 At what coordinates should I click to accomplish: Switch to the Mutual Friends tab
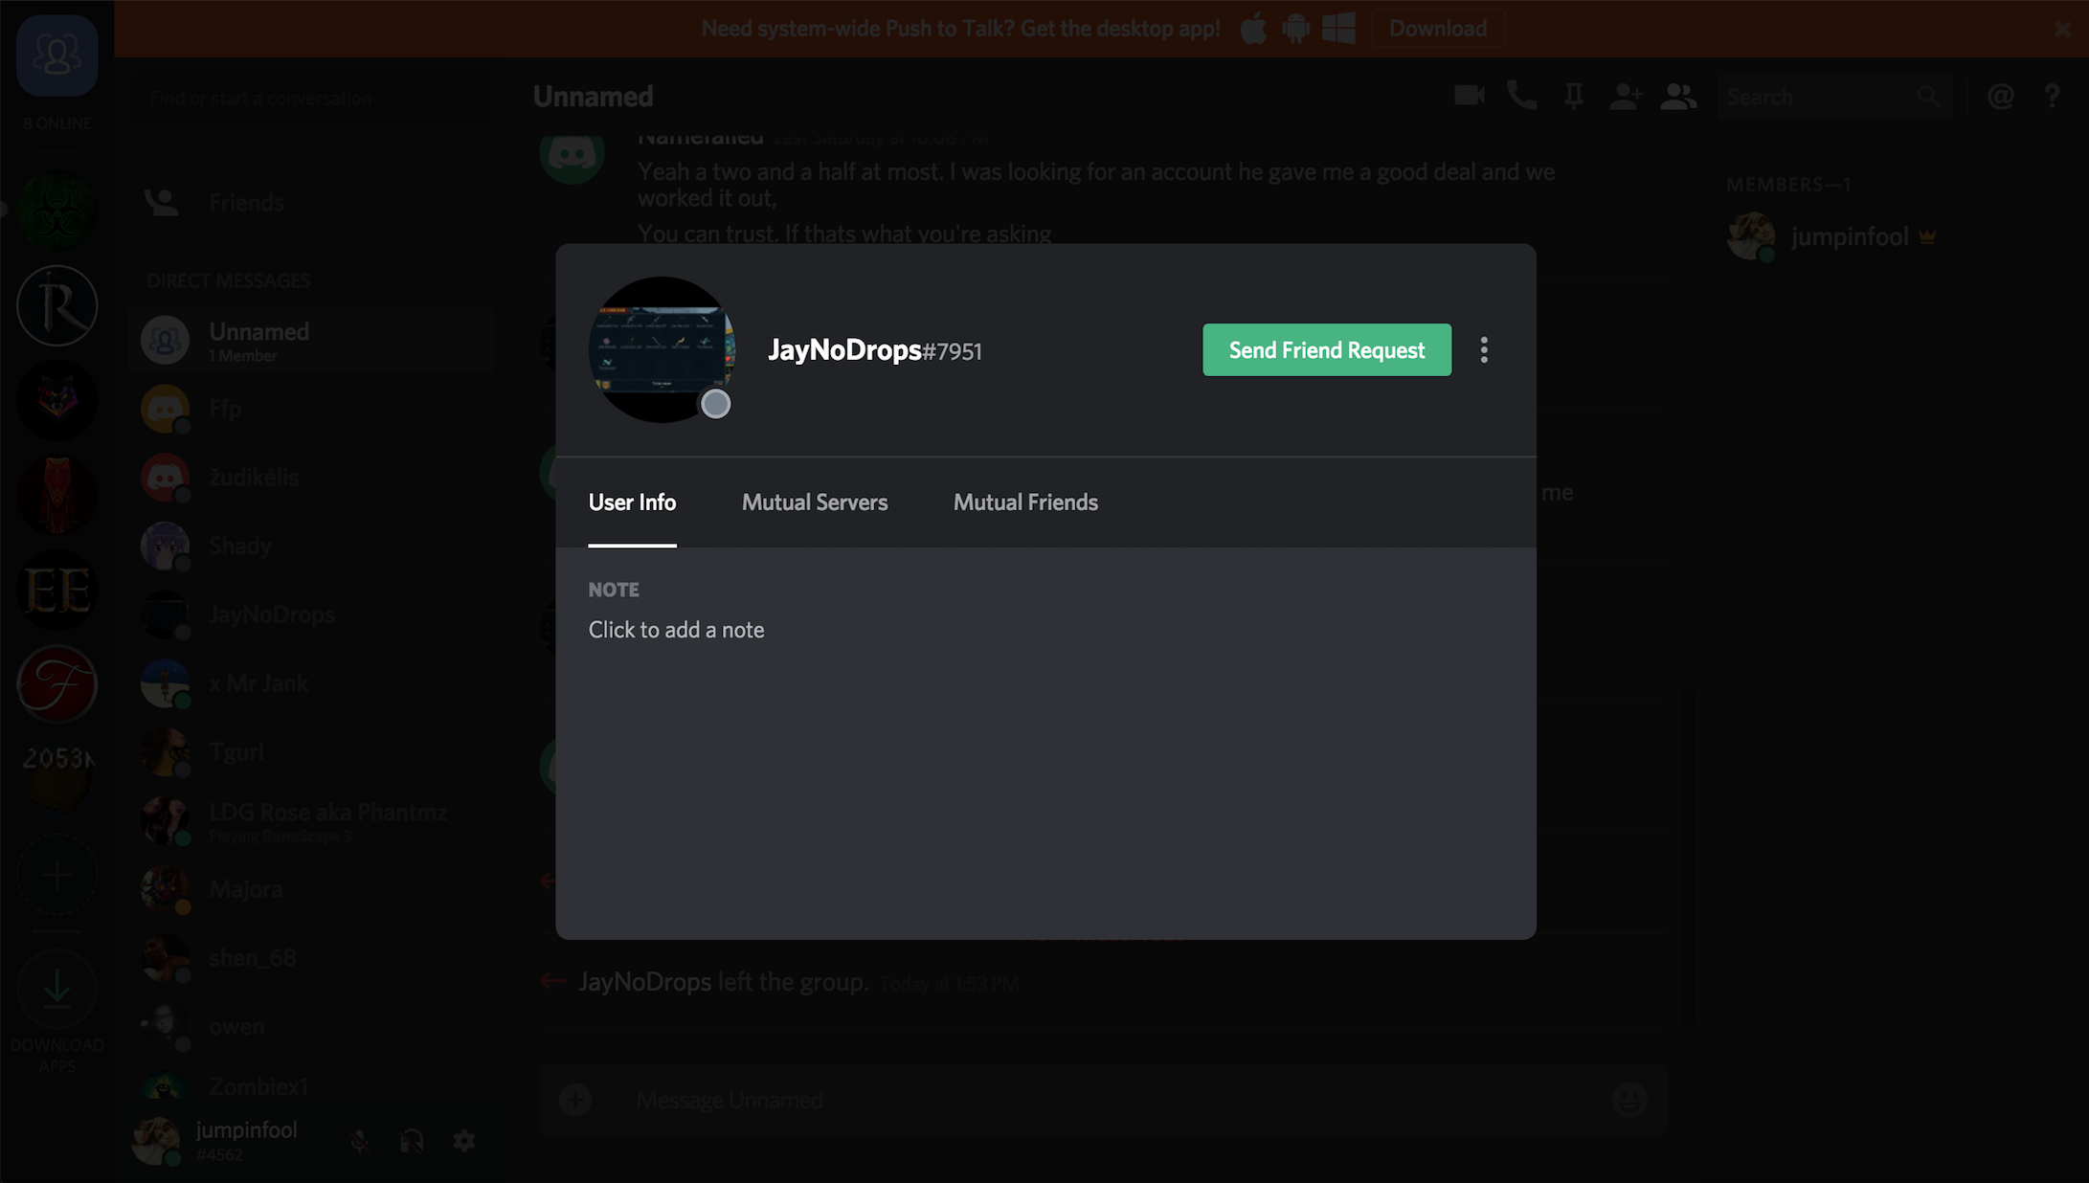pyautogui.click(x=1025, y=502)
